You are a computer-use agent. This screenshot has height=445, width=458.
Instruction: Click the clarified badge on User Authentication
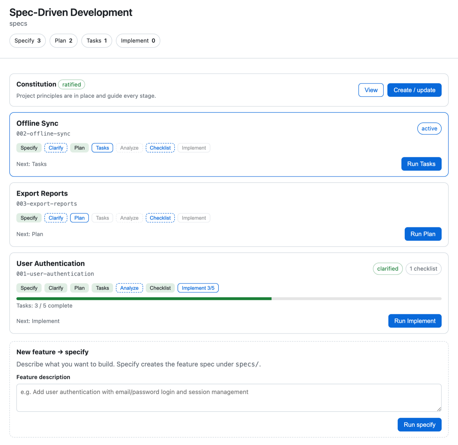(x=388, y=269)
